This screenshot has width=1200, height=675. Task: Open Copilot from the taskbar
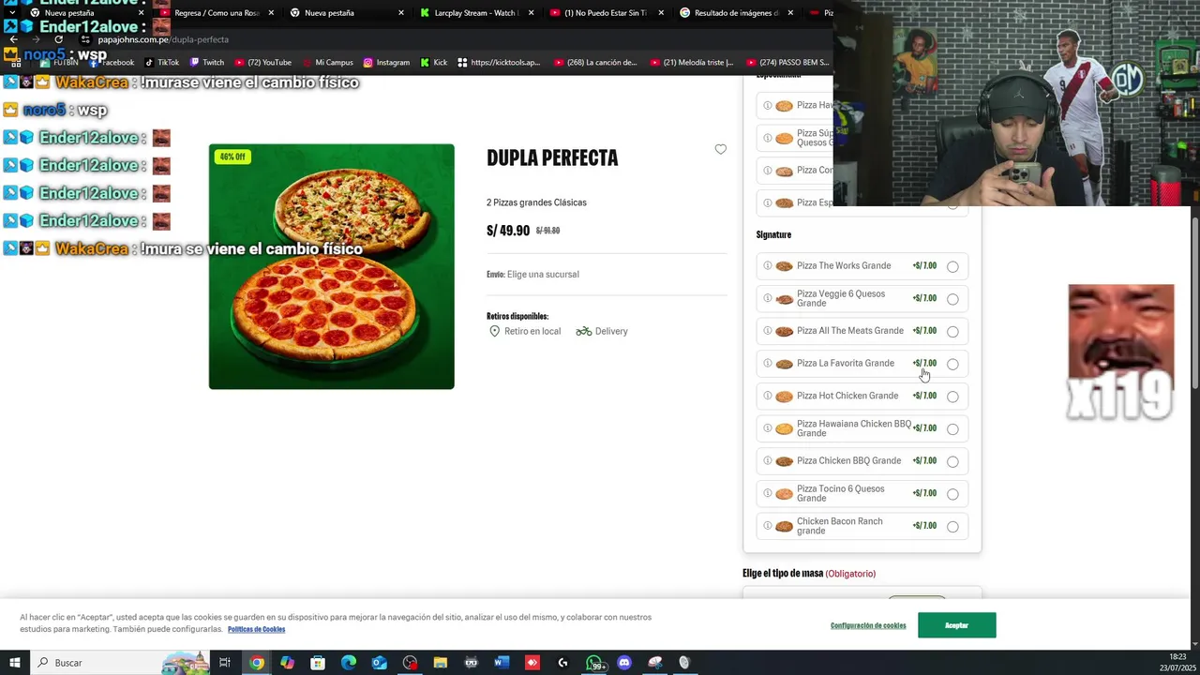tap(287, 663)
